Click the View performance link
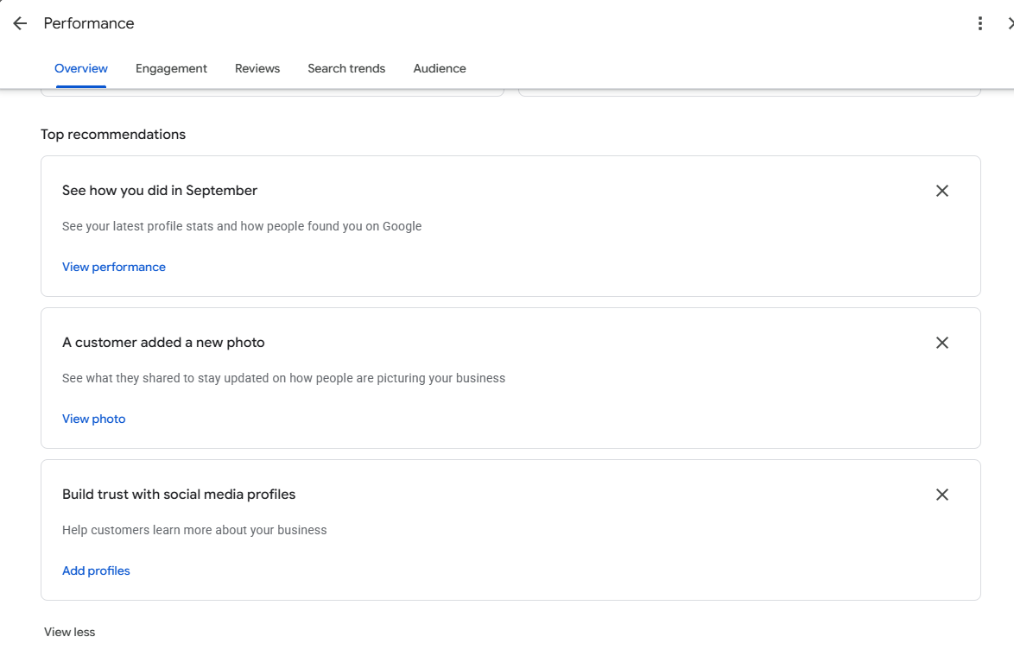This screenshot has height=662, width=1014. click(x=114, y=267)
